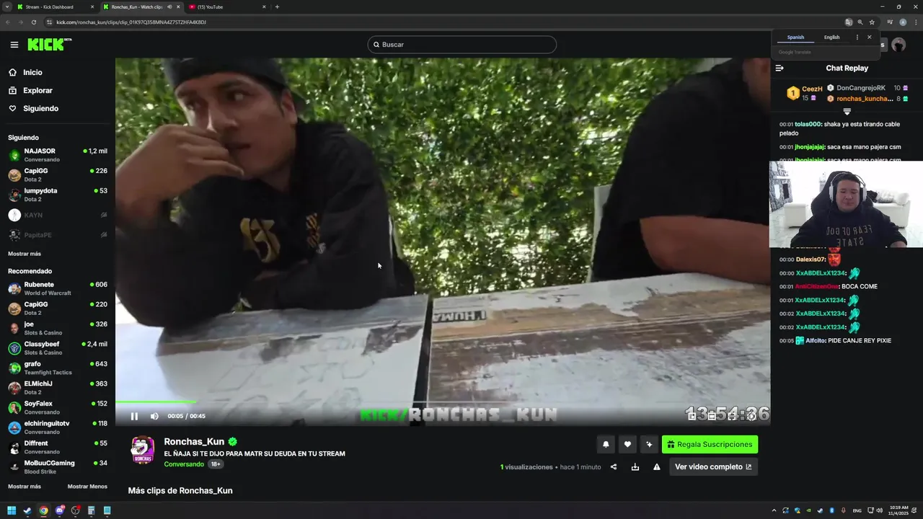Open Google Translate options menu
The width and height of the screenshot is (923, 519).
click(x=857, y=37)
